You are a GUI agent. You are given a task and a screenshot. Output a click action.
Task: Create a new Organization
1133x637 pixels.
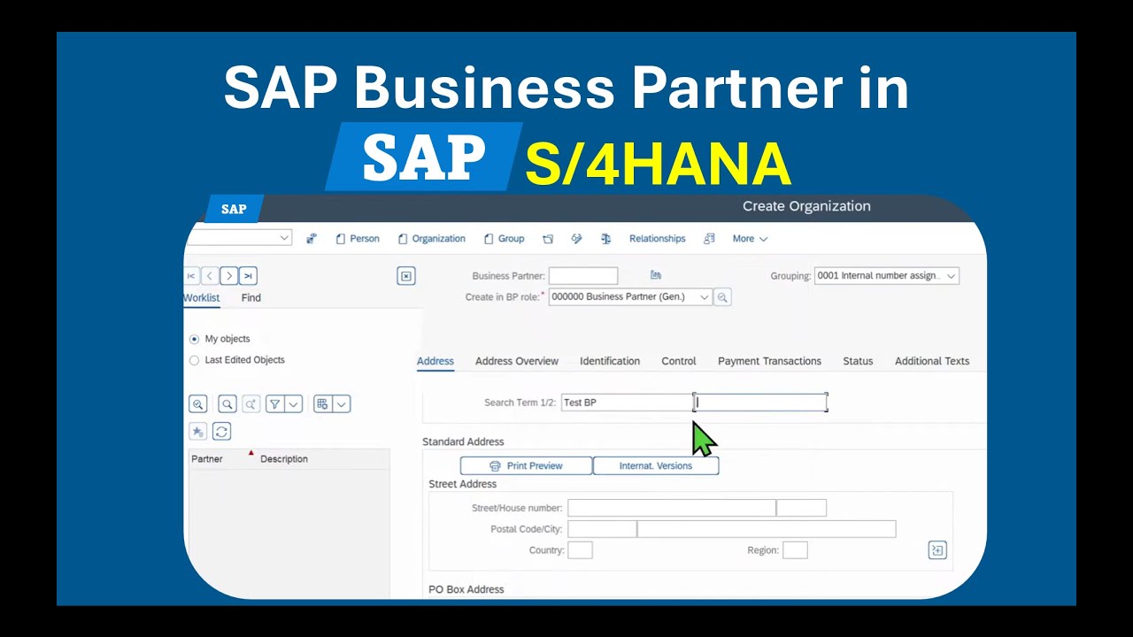[x=432, y=239]
